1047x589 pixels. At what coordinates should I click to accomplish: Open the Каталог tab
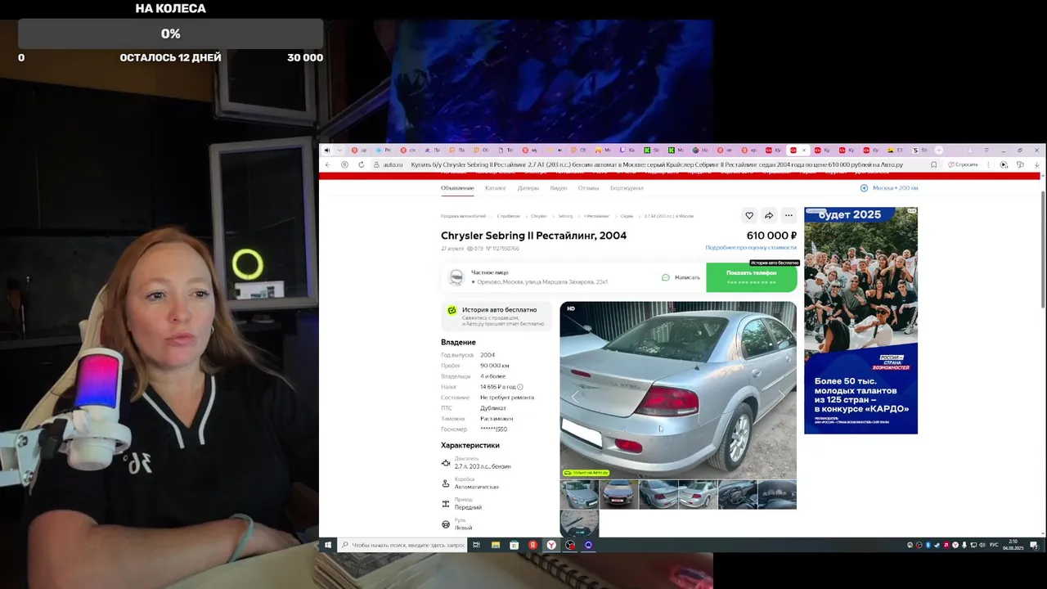496,188
